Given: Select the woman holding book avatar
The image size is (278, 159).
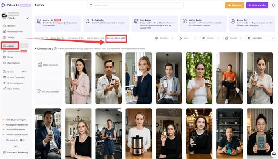Looking at the screenshot, I should coord(260,134).
